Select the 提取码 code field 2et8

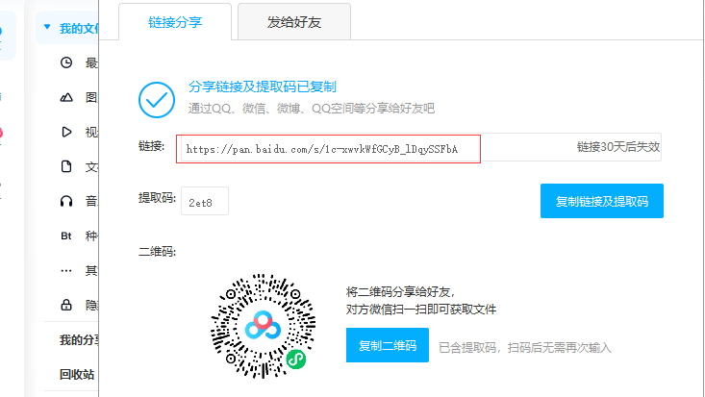click(205, 201)
